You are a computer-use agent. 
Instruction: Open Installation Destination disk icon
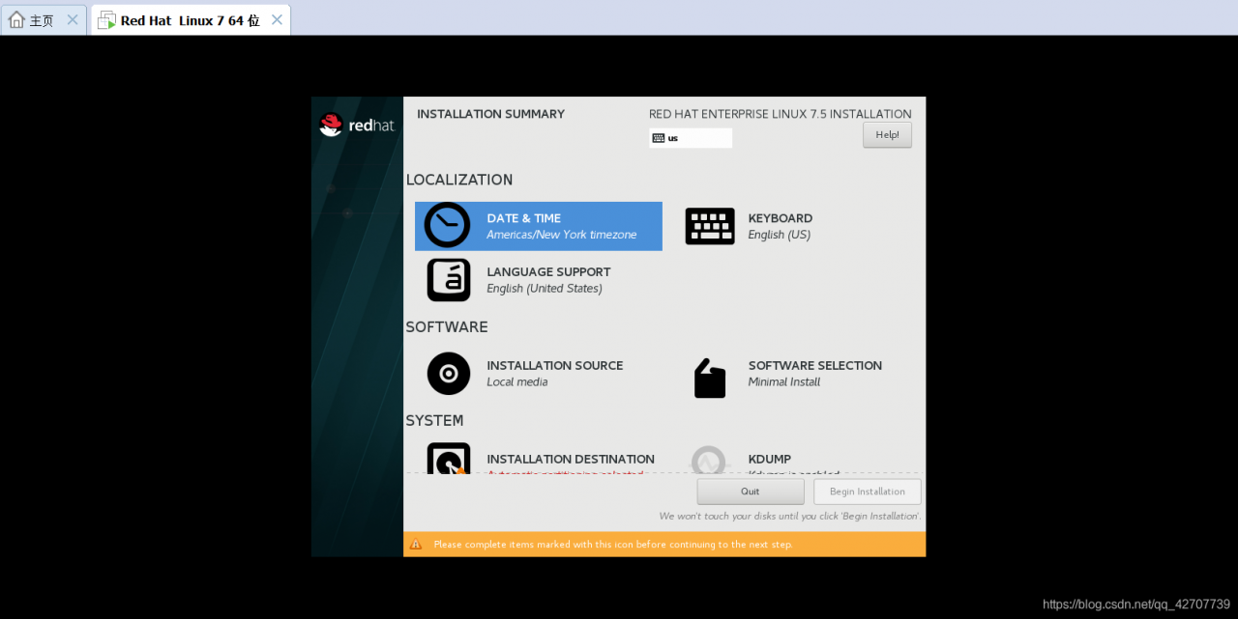pos(449,458)
